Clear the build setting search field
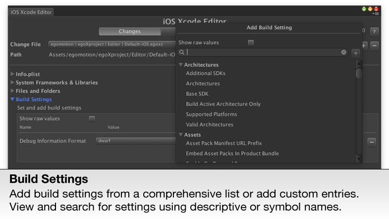Image resolution: width=389 pixels, height=219 pixels. [x=343, y=52]
